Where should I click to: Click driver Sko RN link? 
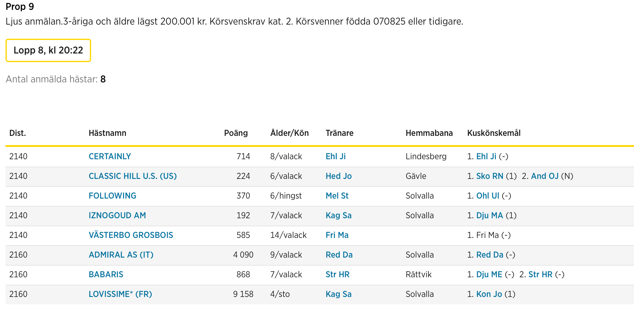coord(490,176)
